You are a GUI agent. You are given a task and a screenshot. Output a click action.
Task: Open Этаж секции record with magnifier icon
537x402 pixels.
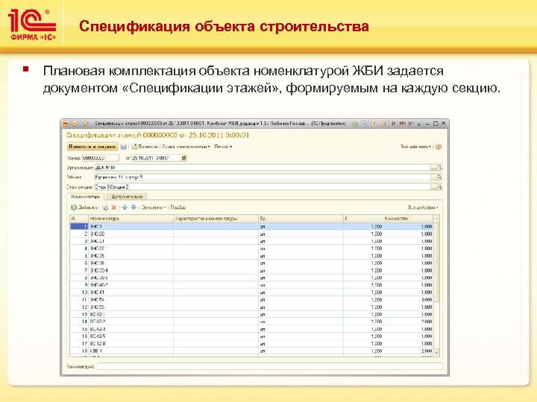click(x=440, y=187)
